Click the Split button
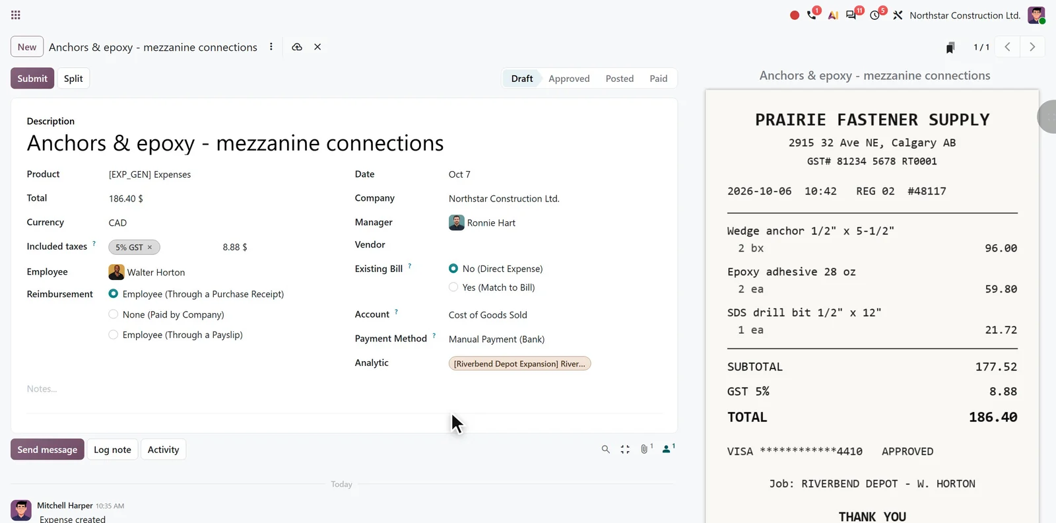The width and height of the screenshot is (1056, 523). (x=73, y=79)
